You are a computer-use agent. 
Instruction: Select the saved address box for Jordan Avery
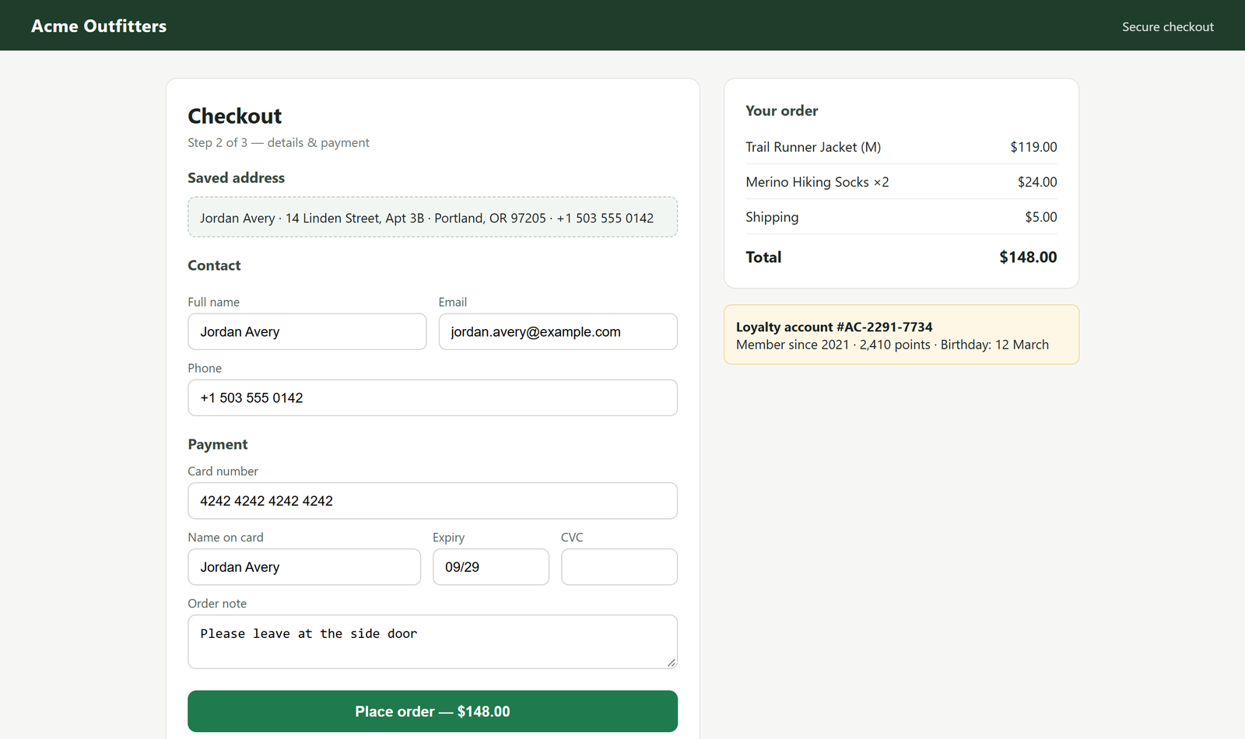pos(433,217)
